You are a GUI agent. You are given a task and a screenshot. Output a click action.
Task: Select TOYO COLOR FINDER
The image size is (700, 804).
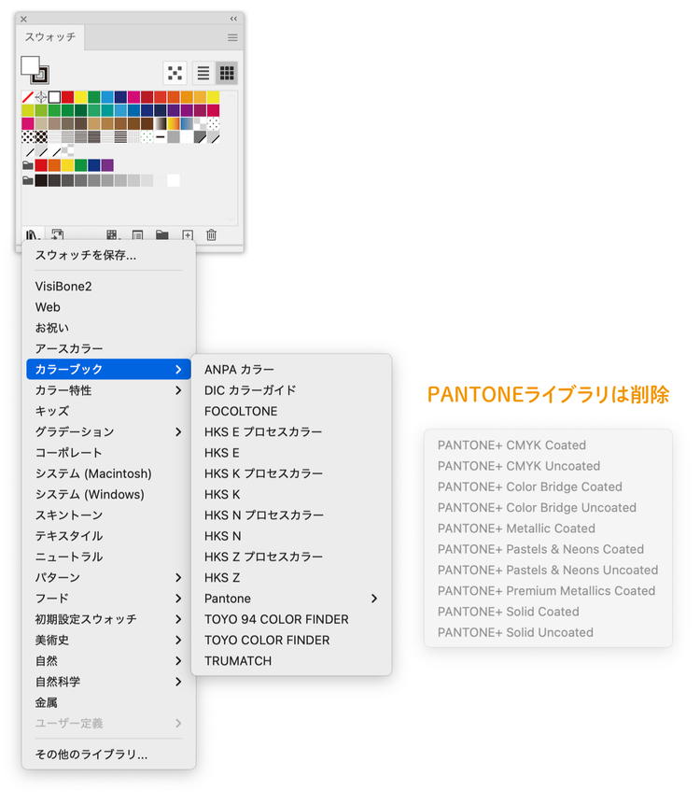click(291, 640)
